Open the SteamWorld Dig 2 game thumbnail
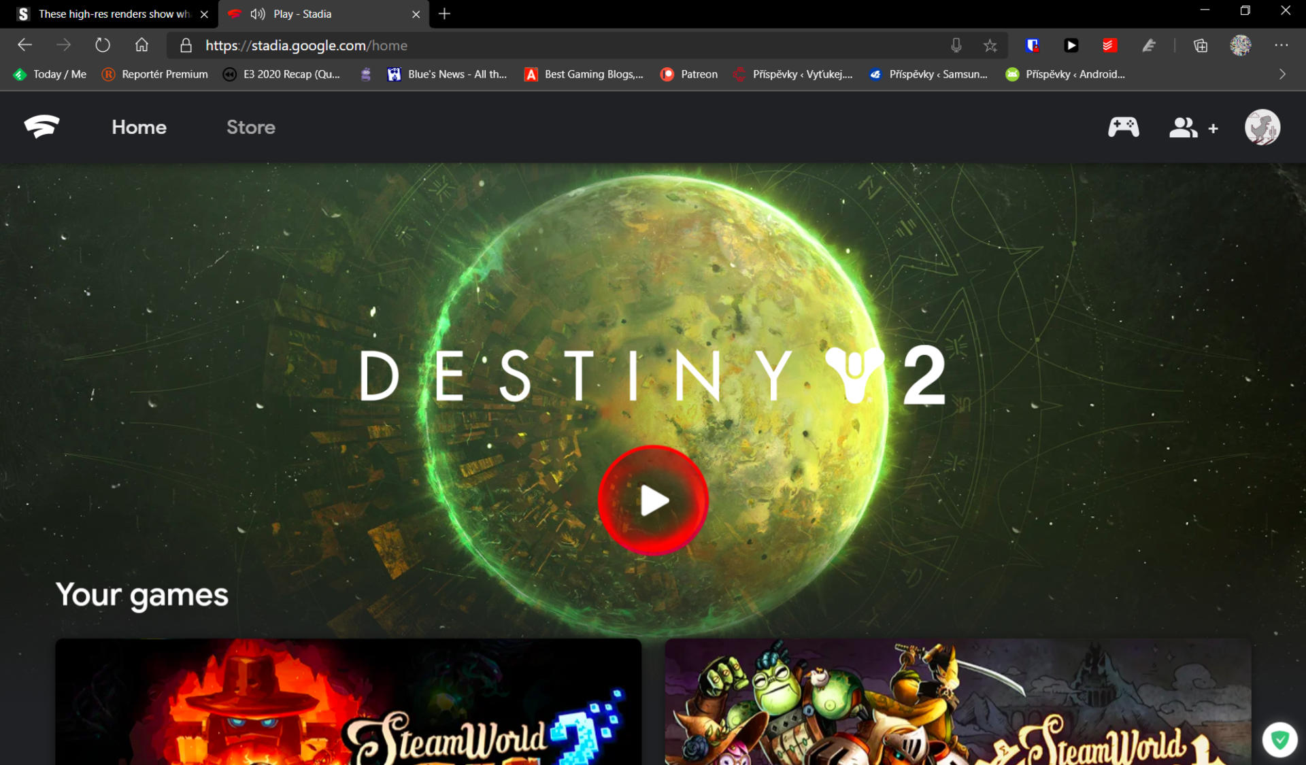The height and width of the screenshot is (765, 1306). 348,701
